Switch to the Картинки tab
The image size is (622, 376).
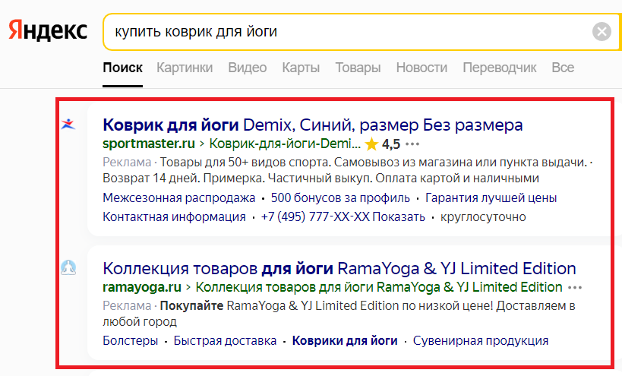185,68
